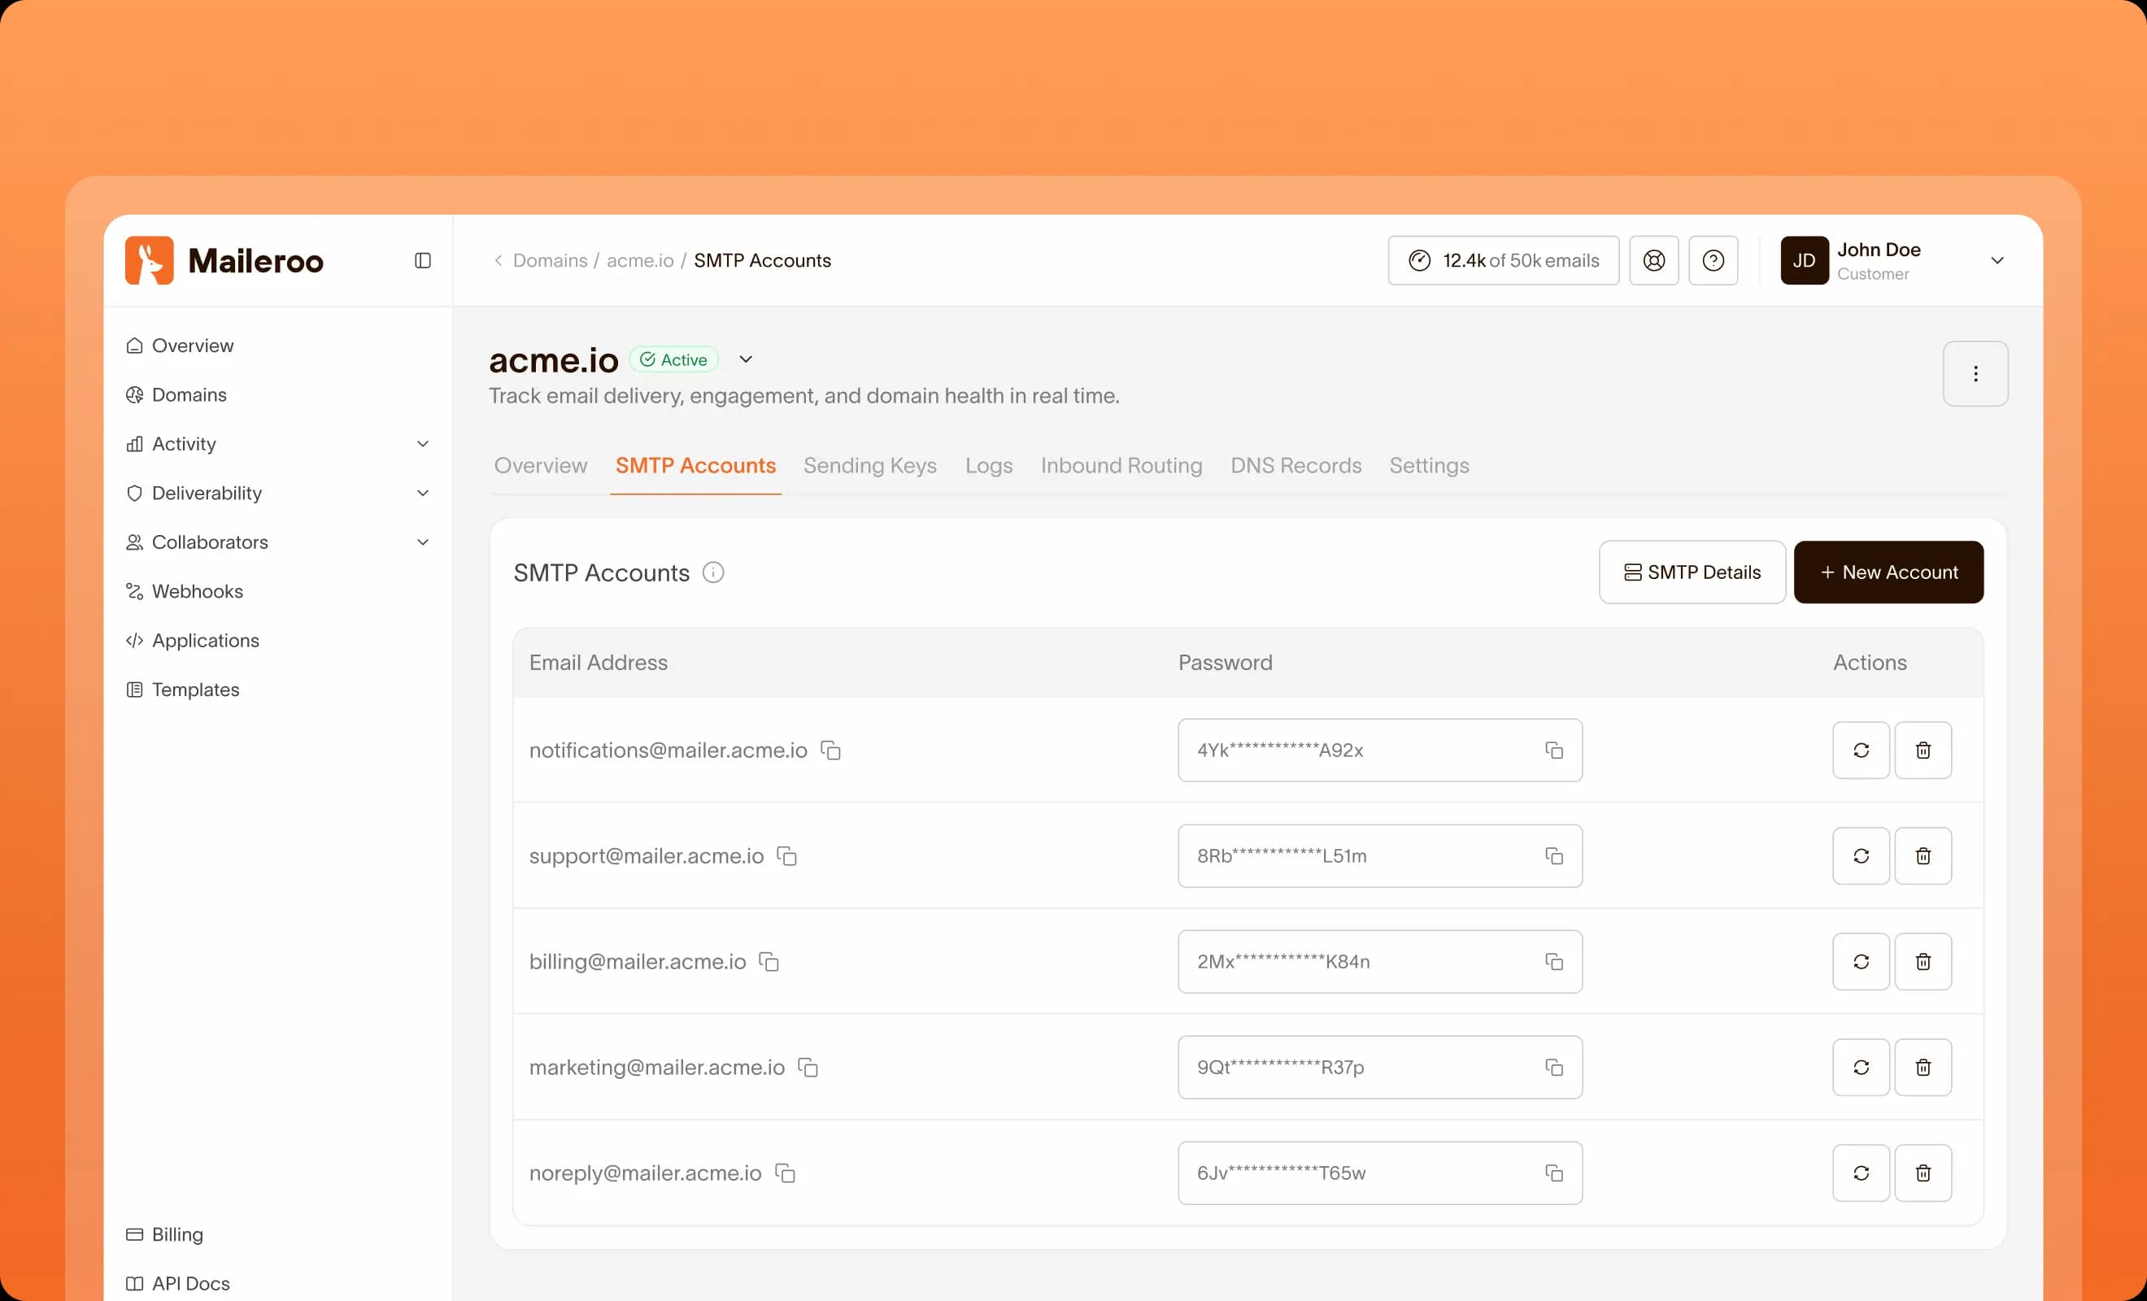Open Overview in the sidebar
Viewport: 2147px width, 1301px height.
click(180, 346)
